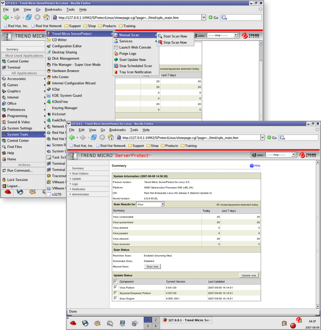Click Kickstart icon in System Tools menu
Image resolution: width=321 pixels, height=330 pixels.
[x=49, y=114]
